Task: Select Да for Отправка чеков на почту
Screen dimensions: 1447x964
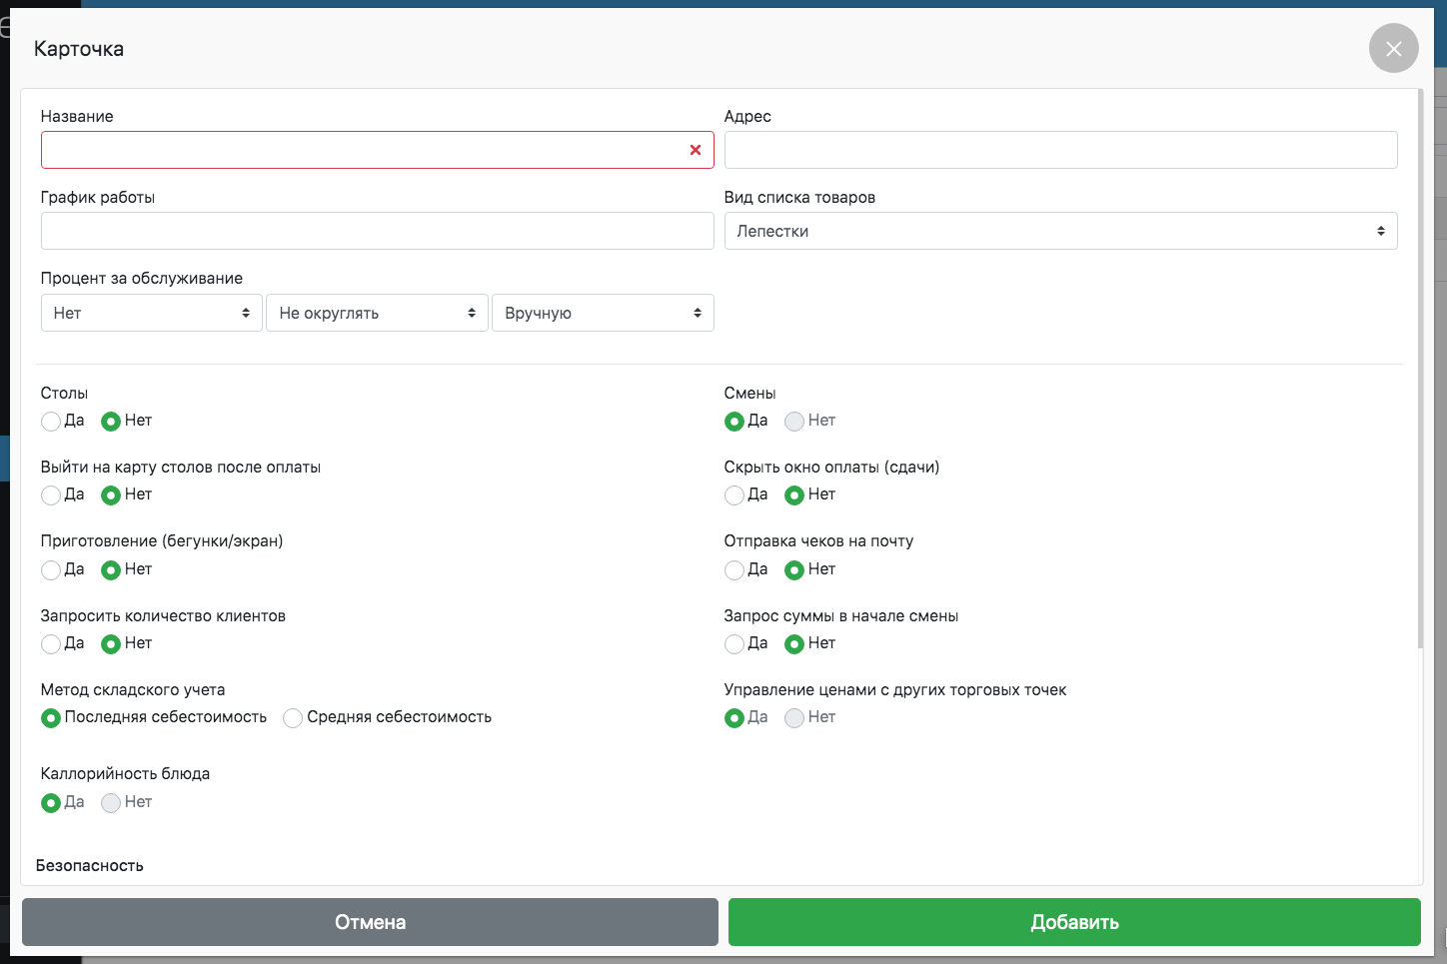Action: 734,570
